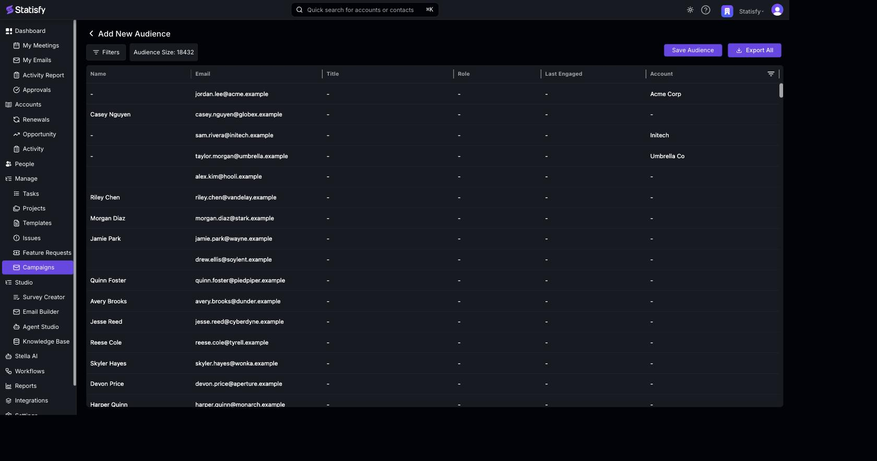Click the Feature Requests ticket icon
Image resolution: width=877 pixels, height=461 pixels.
pos(16,253)
